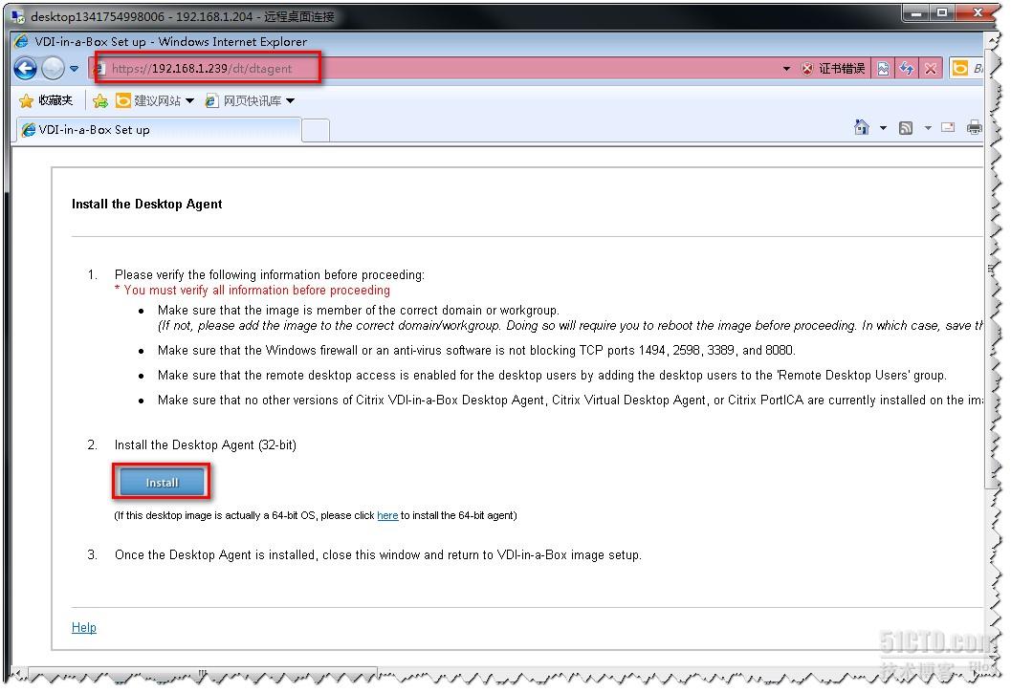
Task: Click the horizontal scrollbar thumb at bottom
Action: click(203, 675)
